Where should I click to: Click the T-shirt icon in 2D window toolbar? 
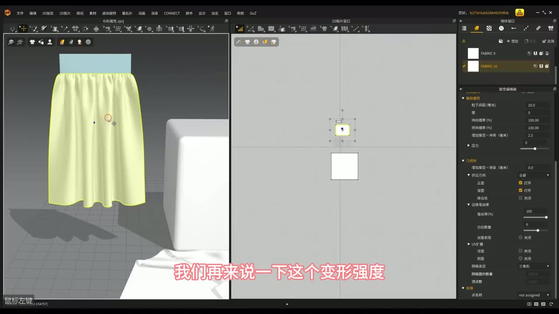[x=247, y=42]
